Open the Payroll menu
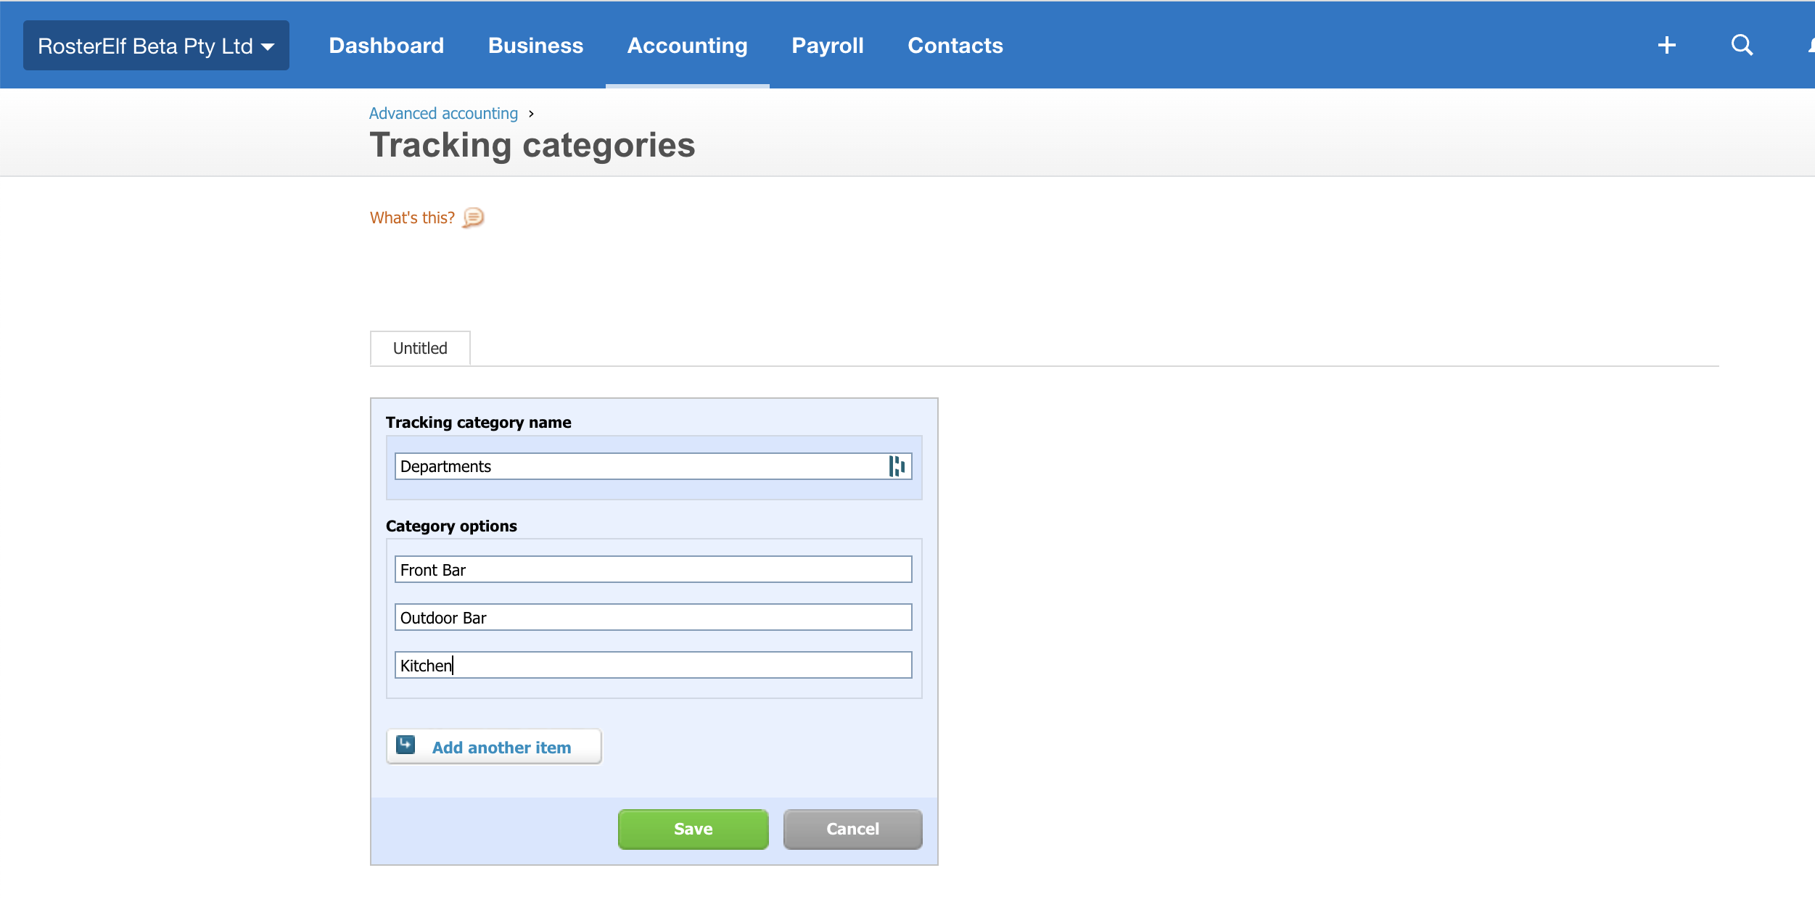This screenshot has width=1815, height=902. [x=827, y=45]
